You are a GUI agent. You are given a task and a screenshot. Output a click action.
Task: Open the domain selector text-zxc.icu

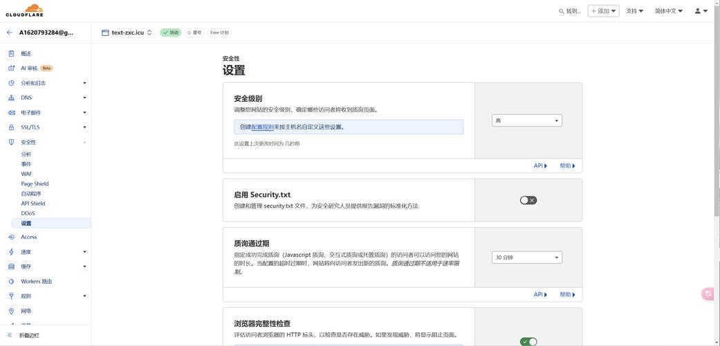(127, 33)
